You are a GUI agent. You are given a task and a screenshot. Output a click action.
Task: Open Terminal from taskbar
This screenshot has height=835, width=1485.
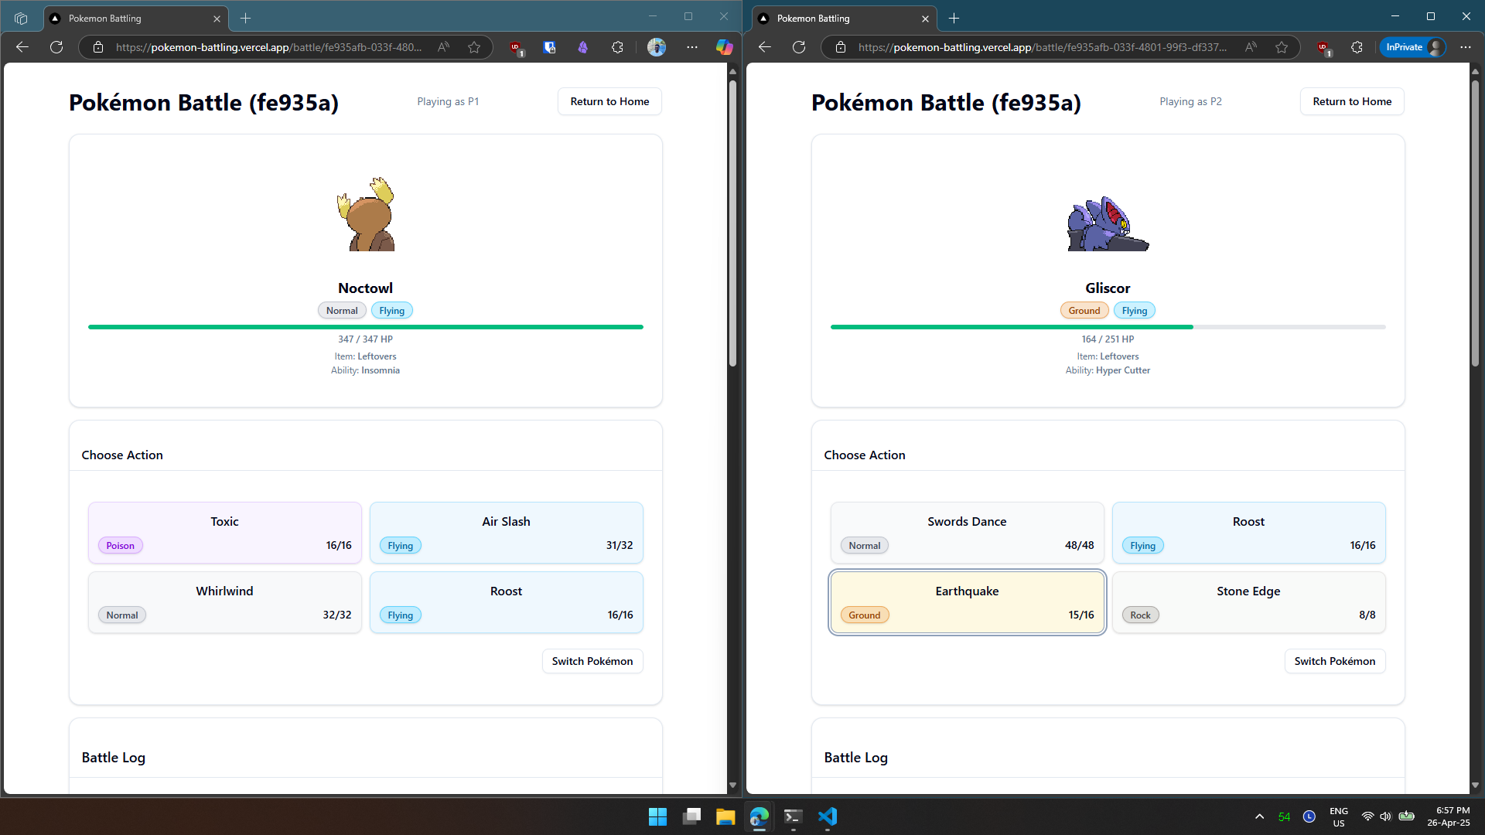click(794, 816)
